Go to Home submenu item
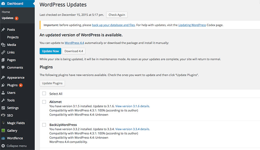Screen dimensions: 260x150 (6, 12)
